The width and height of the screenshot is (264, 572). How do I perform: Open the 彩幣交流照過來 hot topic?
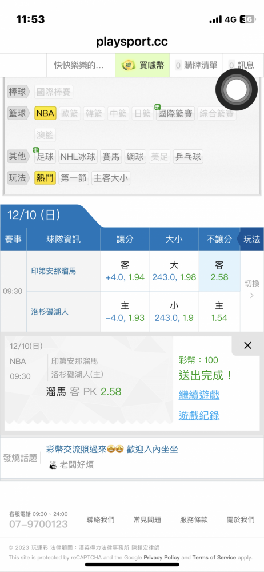coord(113,449)
